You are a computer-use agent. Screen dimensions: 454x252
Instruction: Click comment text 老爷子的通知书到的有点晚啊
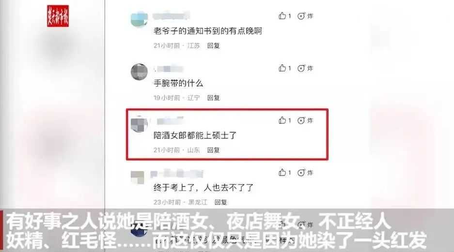pyautogui.click(x=207, y=30)
